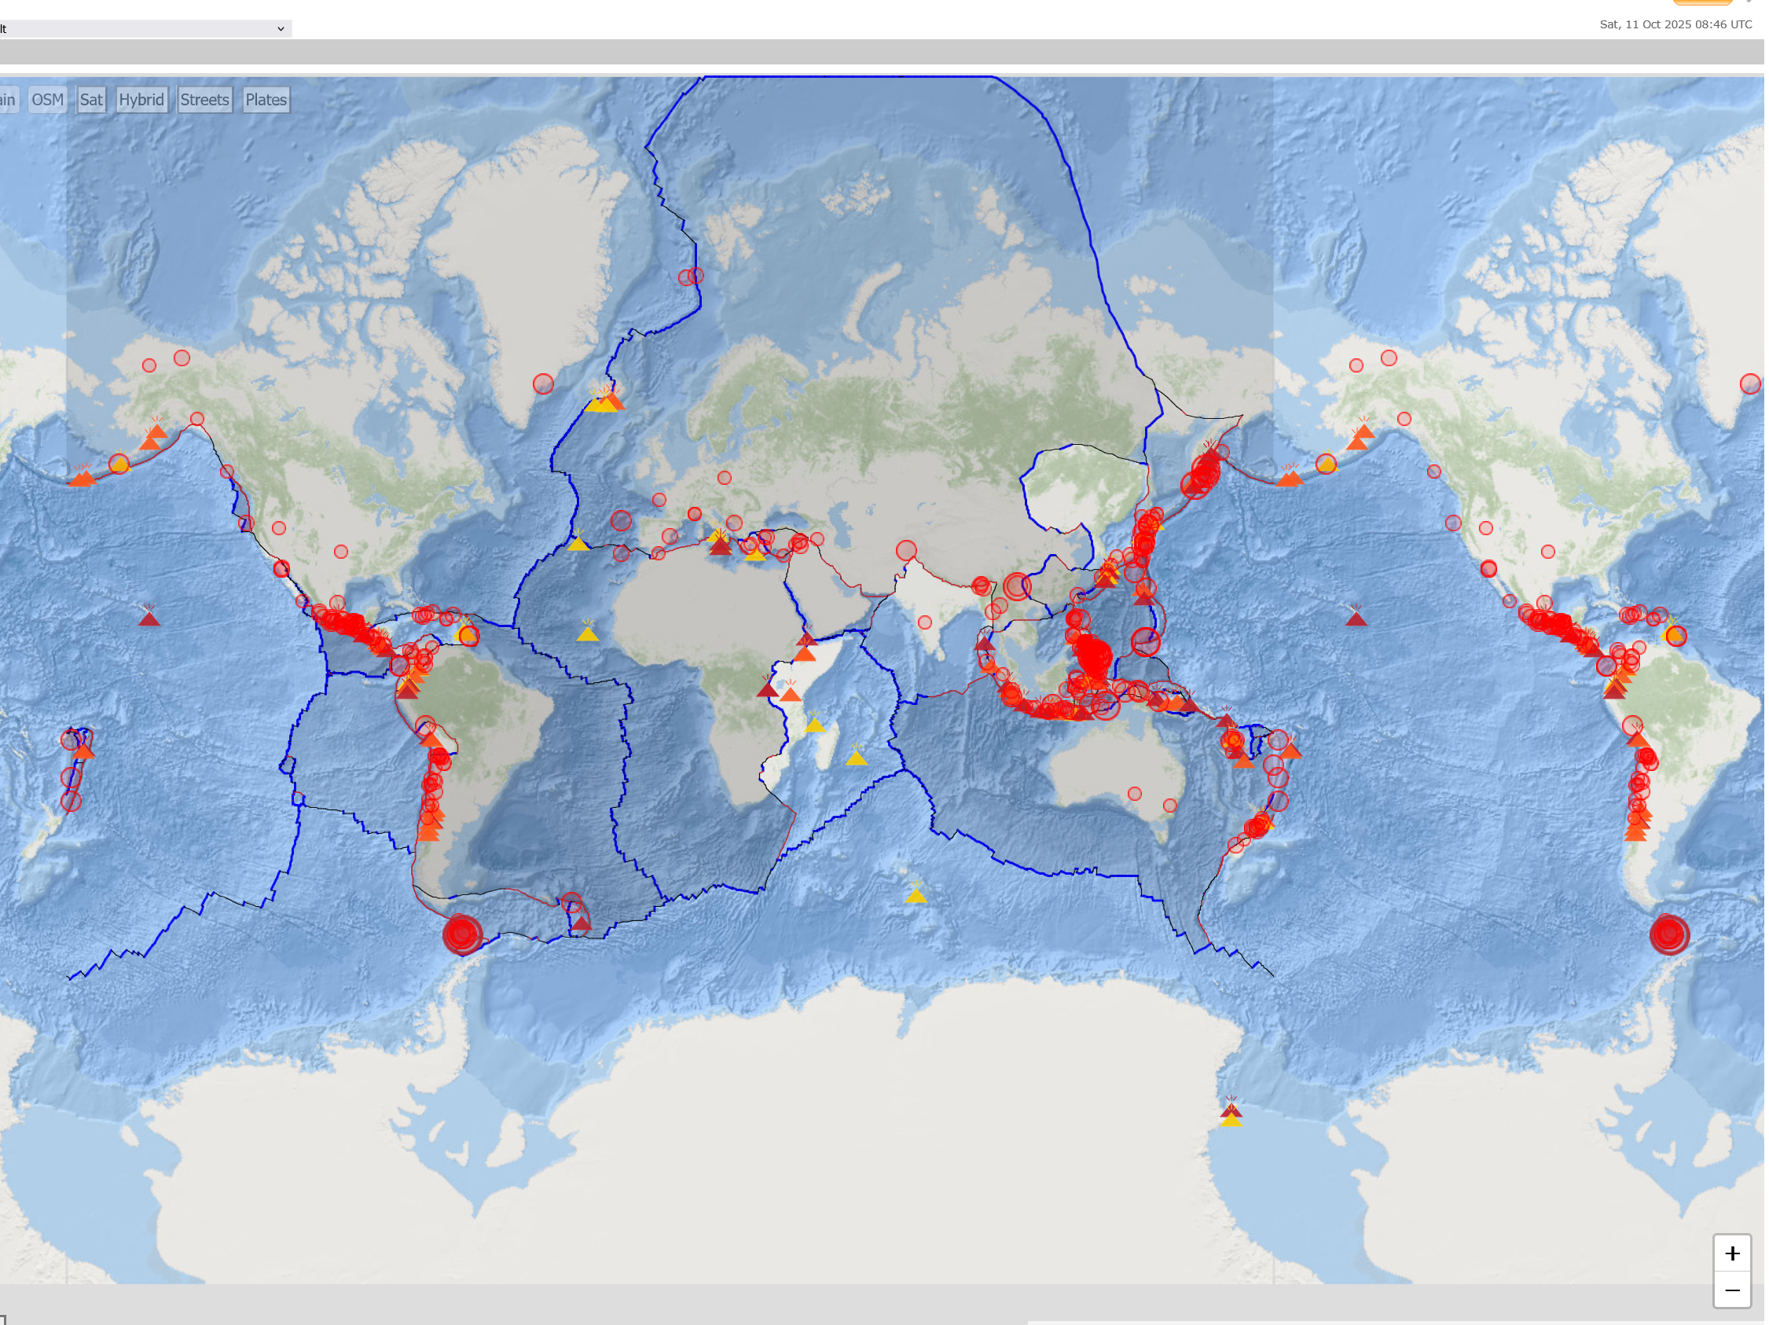Viewport: 1769px width, 1325px height.
Task: Toggle the Plates overlay layer
Action: [266, 100]
